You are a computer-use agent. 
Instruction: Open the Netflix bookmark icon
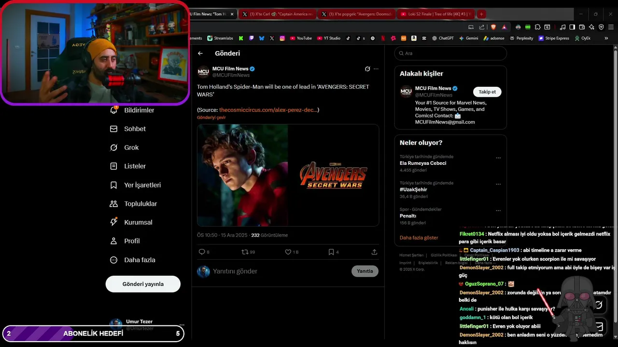383,38
